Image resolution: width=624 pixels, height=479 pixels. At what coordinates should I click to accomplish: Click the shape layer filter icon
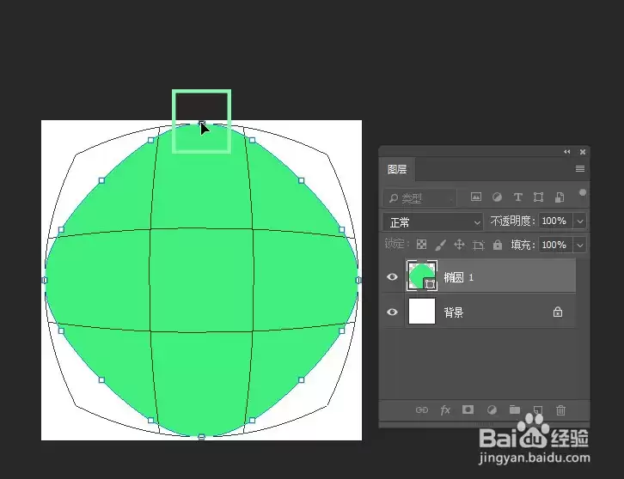coord(538,197)
